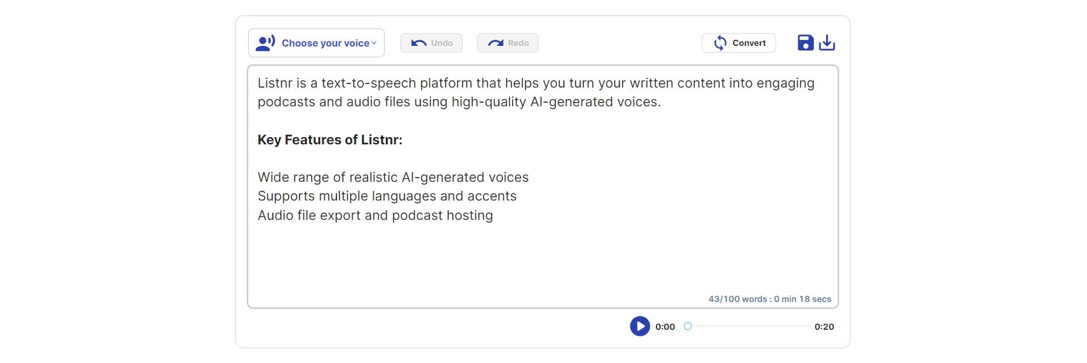
Task: Expand the voice chevron arrow
Action: pyautogui.click(x=374, y=43)
